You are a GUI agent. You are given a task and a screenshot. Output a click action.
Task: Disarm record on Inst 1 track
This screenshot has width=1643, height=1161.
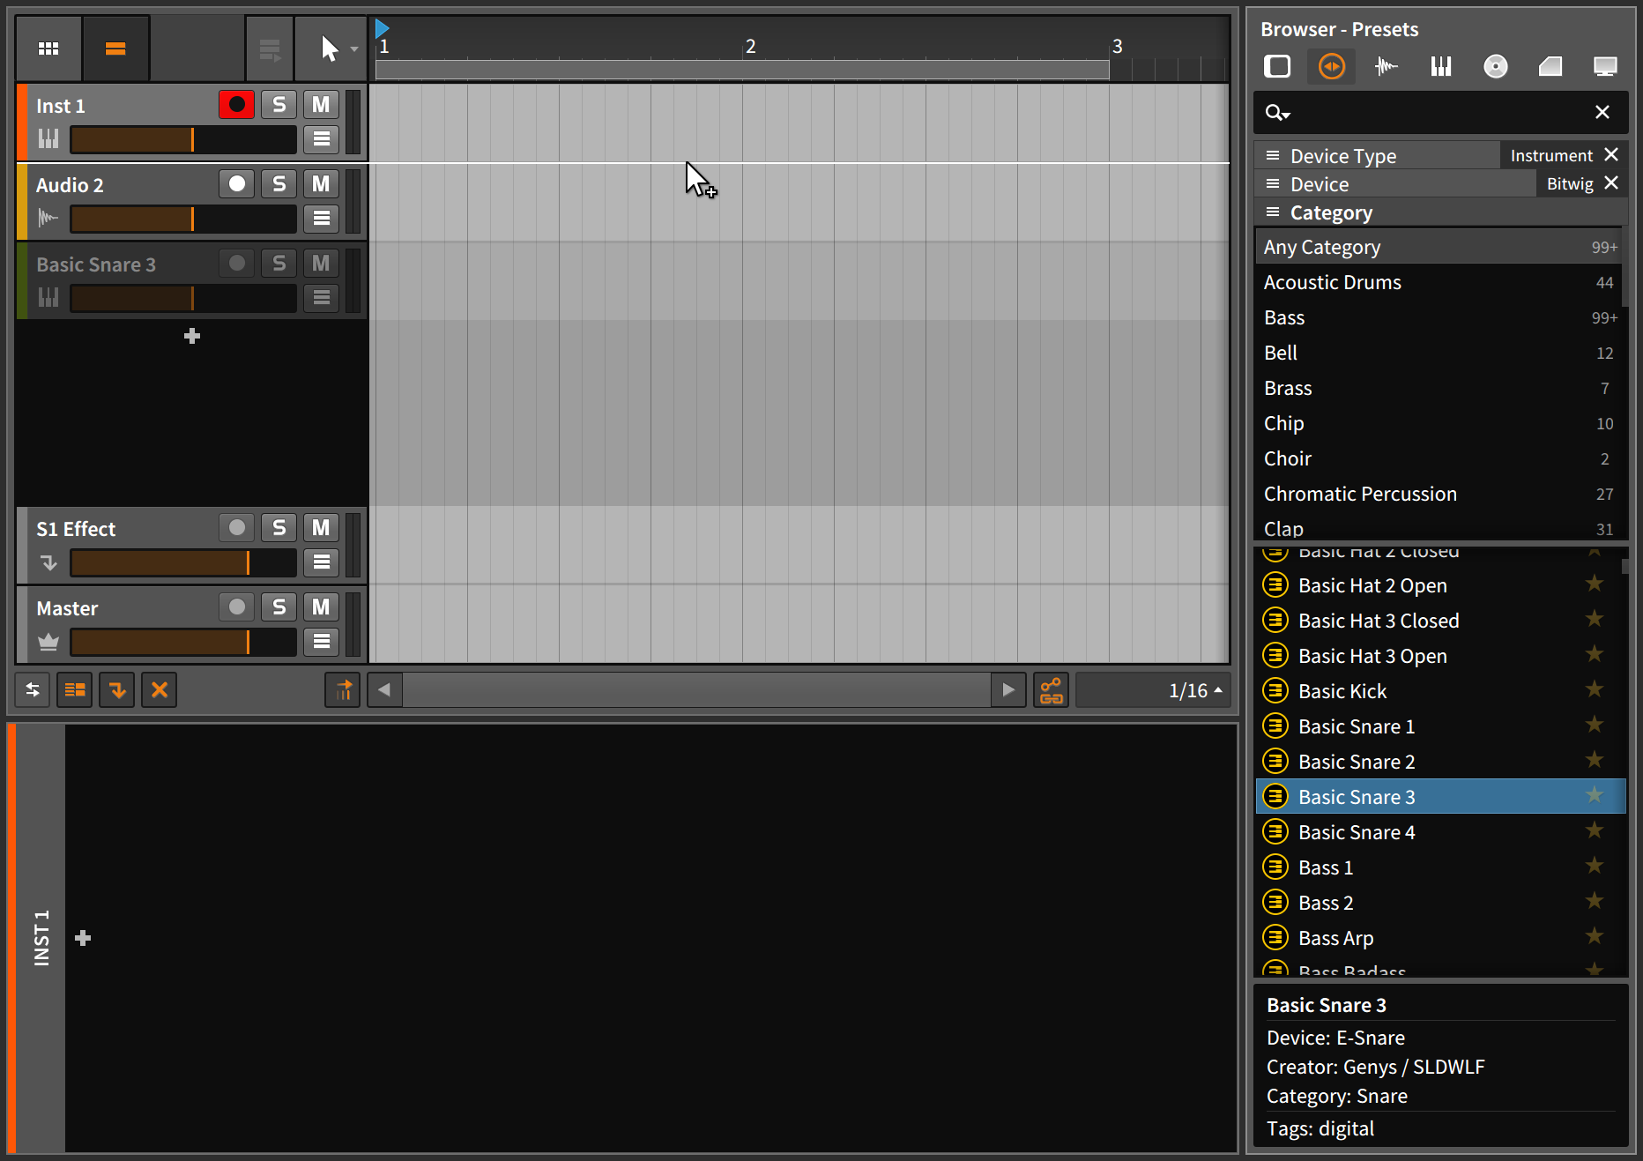click(236, 105)
